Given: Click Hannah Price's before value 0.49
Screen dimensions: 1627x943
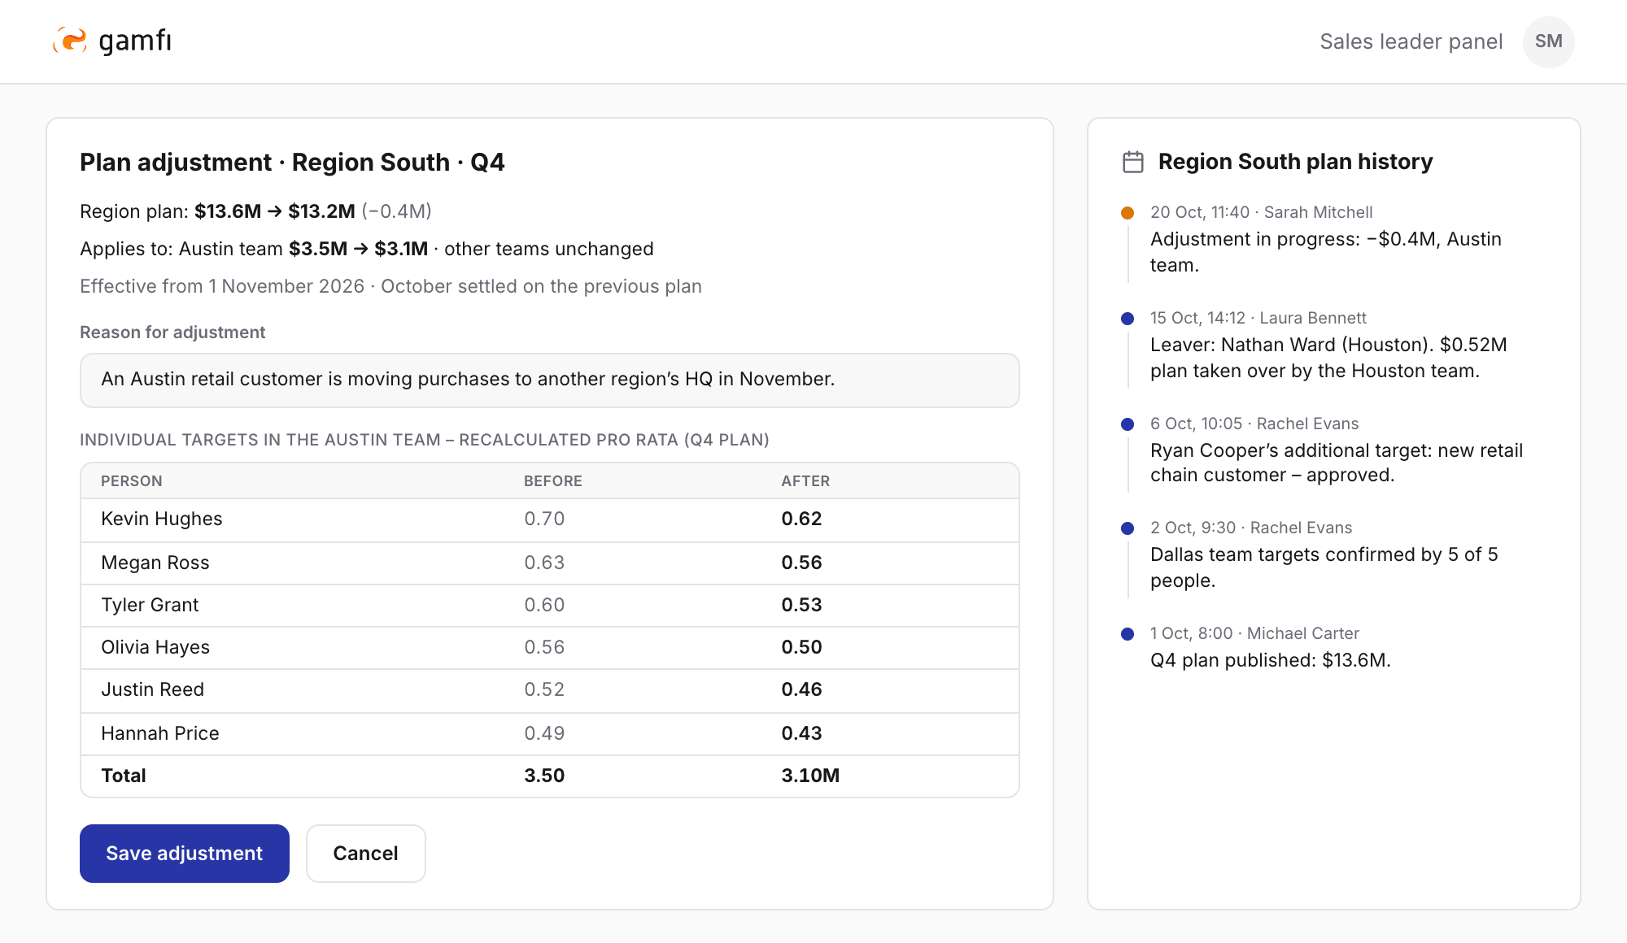Looking at the screenshot, I should click(x=544, y=733).
